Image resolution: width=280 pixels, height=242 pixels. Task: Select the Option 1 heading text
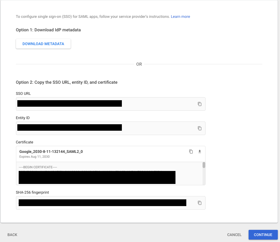[x=48, y=30]
